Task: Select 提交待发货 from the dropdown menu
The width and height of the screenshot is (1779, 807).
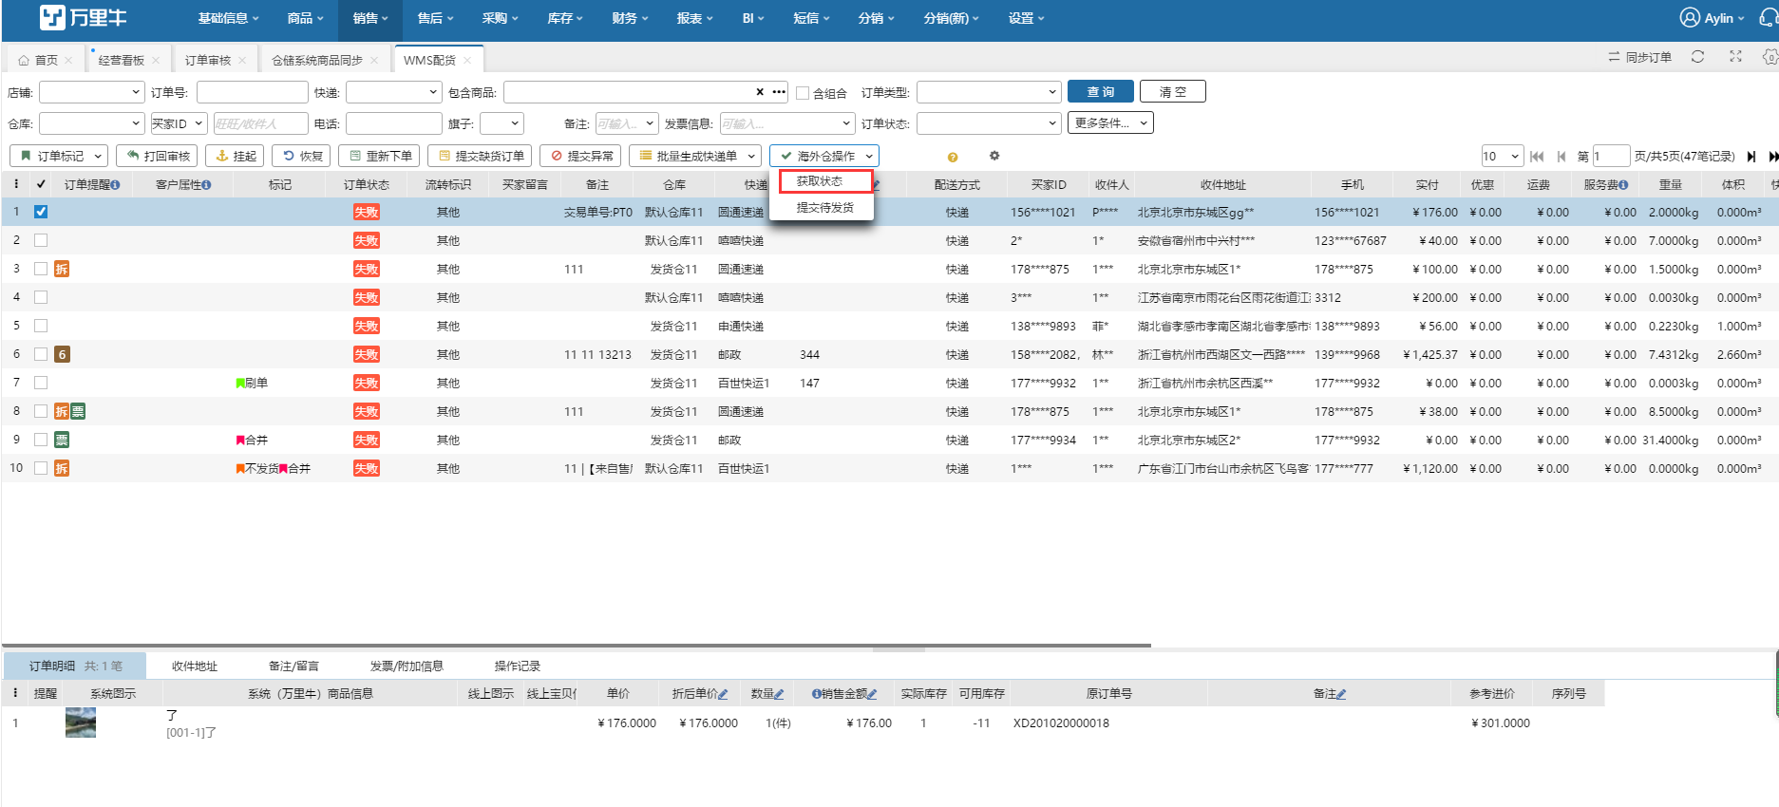Action: pyautogui.click(x=825, y=207)
